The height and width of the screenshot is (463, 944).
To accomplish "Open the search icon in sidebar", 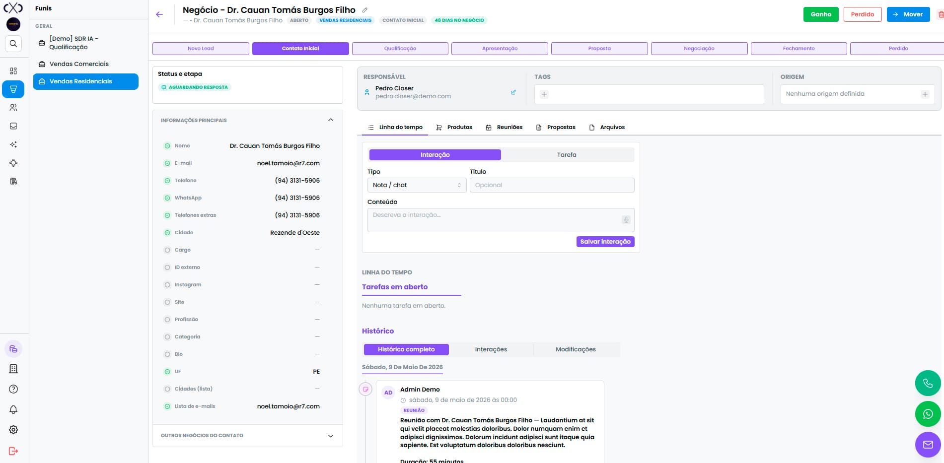I will [13, 44].
